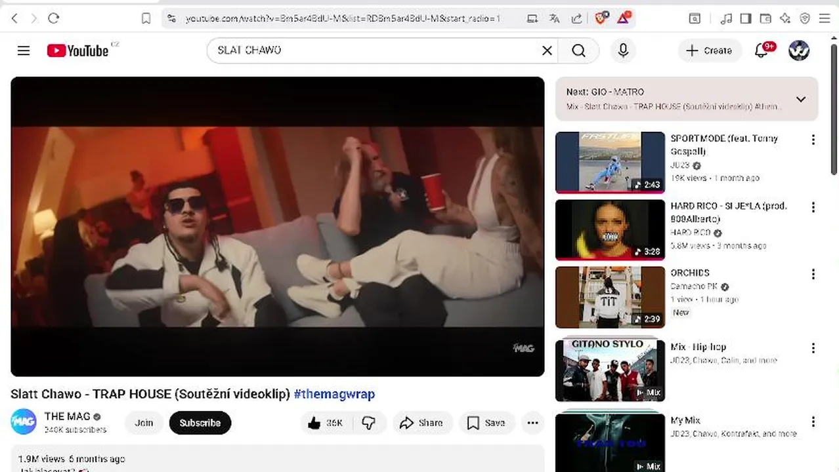Open the Brave playlist music note icon

(x=726, y=18)
